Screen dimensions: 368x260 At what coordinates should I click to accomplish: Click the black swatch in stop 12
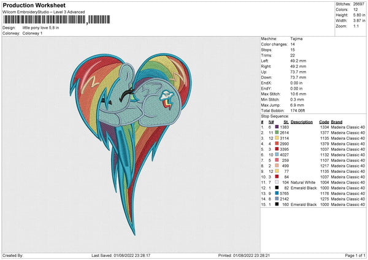278,188
